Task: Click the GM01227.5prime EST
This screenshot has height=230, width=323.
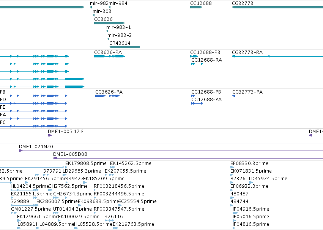Action: click(14, 213)
